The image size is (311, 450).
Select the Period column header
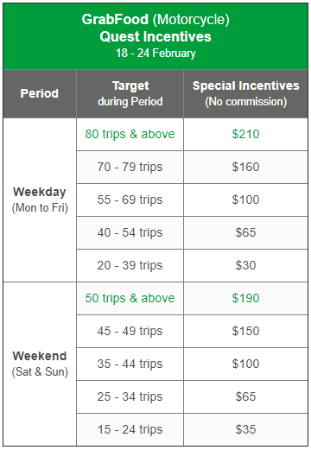(40, 94)
